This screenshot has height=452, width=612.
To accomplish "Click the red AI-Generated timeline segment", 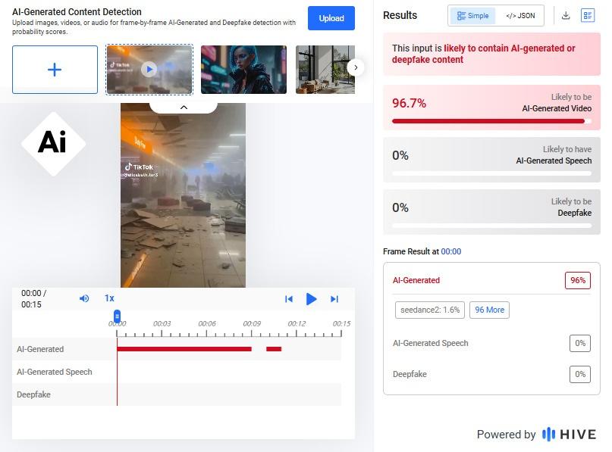I will coord(184,349).
